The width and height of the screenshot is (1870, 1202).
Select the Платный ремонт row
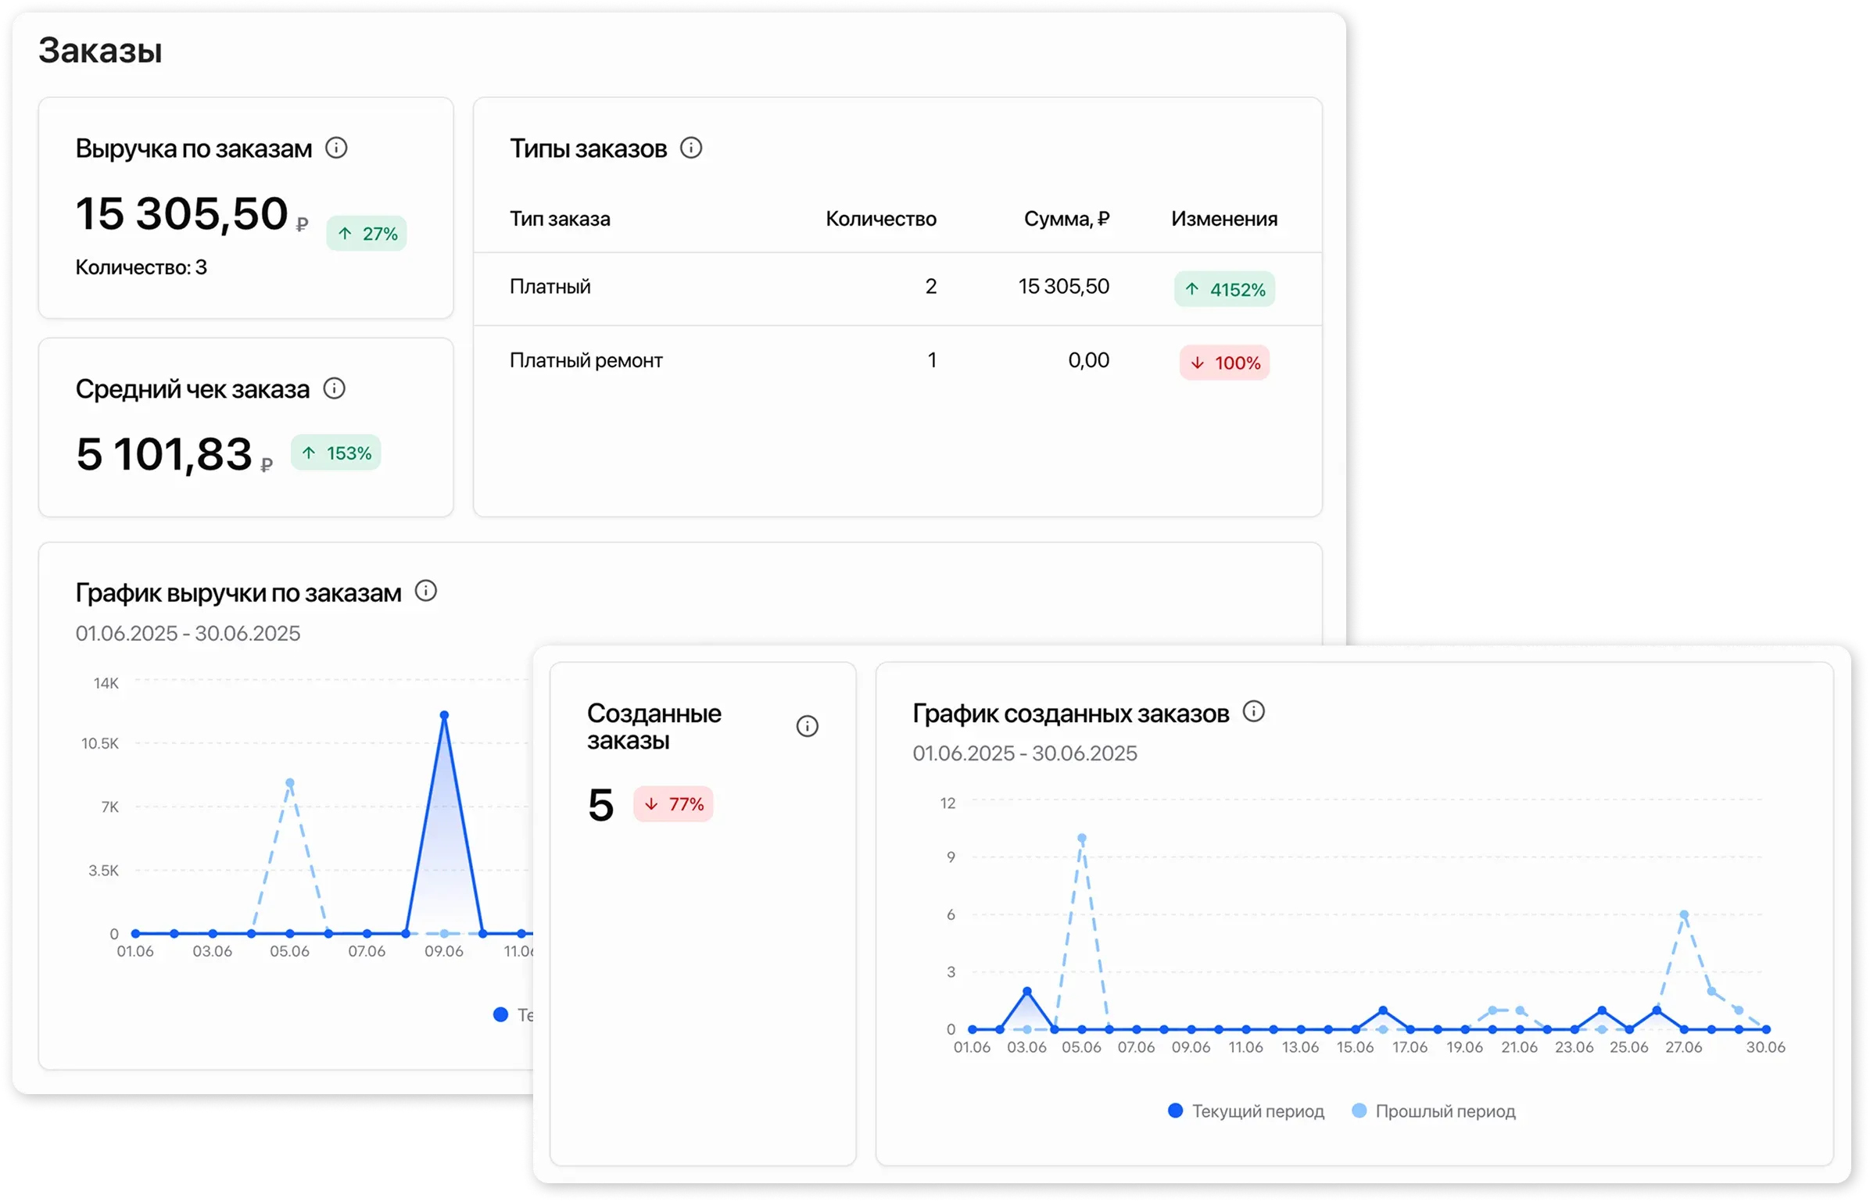(x=586, y=360)
